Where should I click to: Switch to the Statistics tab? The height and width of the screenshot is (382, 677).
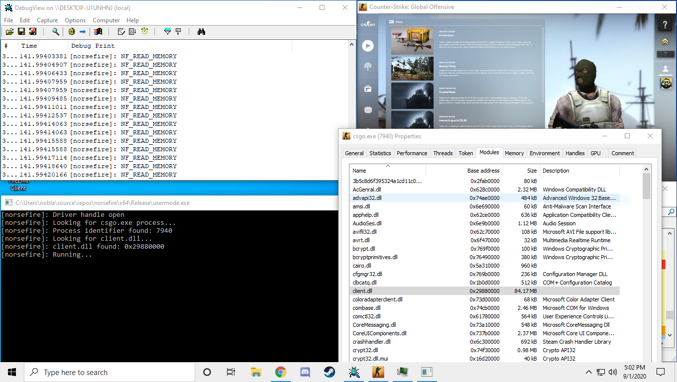pos(380,153)
